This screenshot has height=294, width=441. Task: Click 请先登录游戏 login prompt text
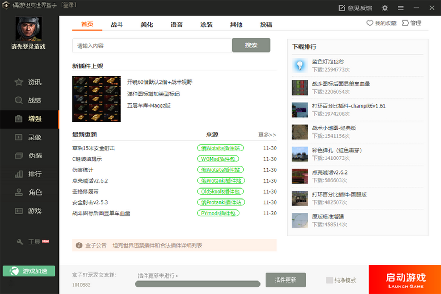[28, 47]
